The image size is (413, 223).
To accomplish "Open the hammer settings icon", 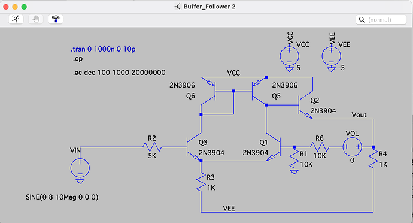I will pyautogui.click(x=56, y=19).
